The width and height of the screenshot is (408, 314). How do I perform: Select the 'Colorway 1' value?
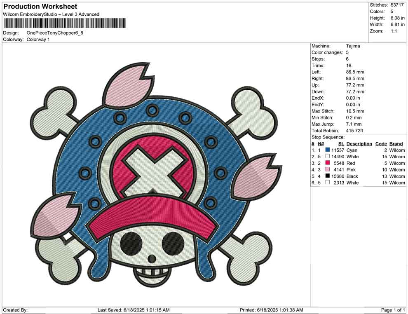(x=38, y=39)
